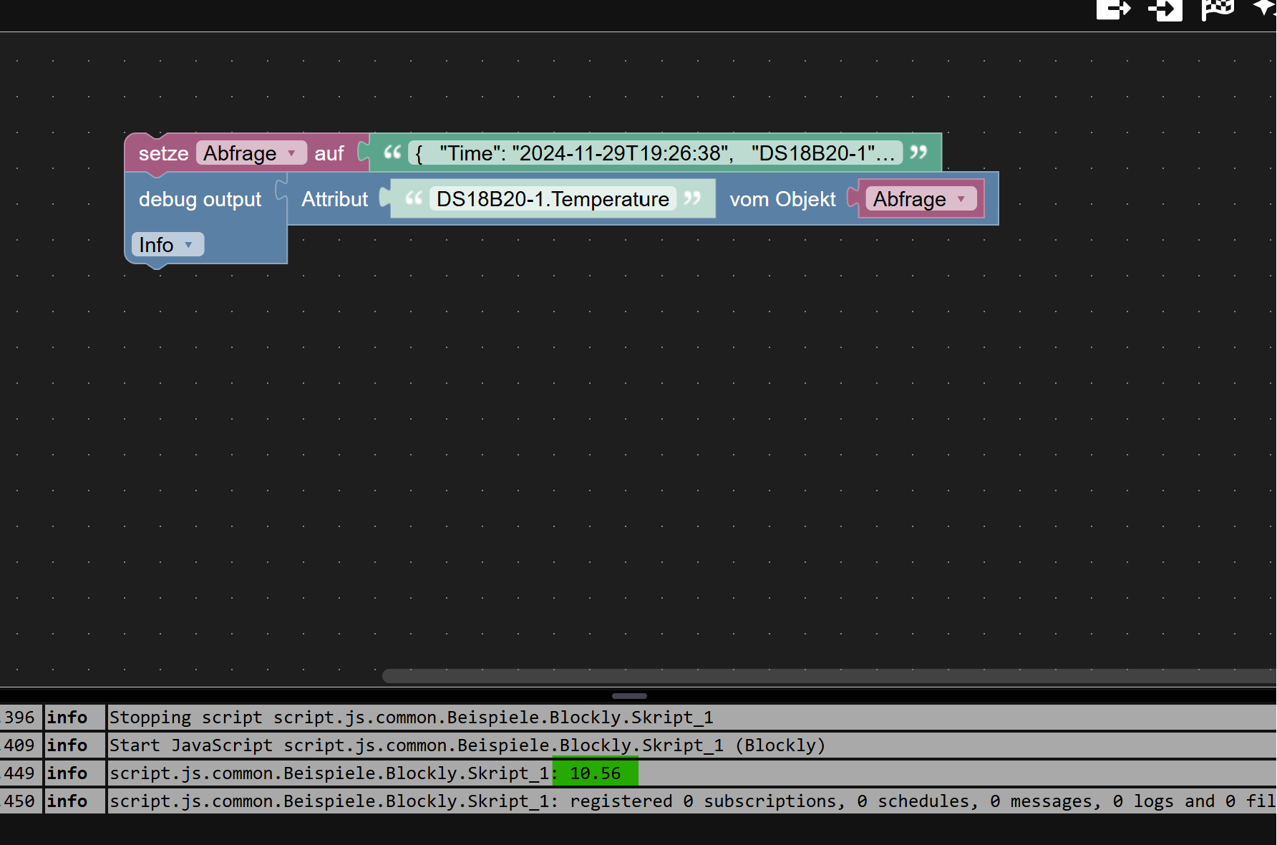Image resolution: width=1277 pixels, height=845 pixels.
Task: Open the Abfrage variable dropdown in setze block
Action: click(251, 153)
